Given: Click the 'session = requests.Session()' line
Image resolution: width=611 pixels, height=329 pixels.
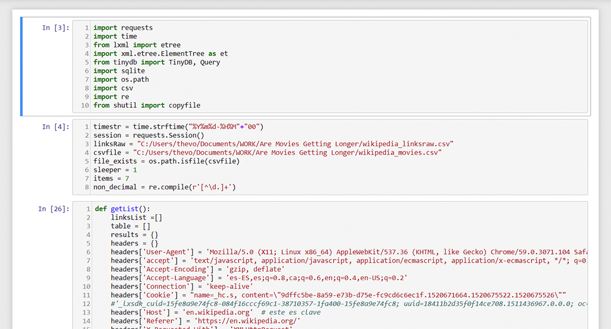Looking at the screenshot, I should point(148,136).
